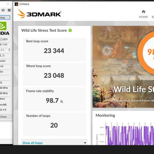The height and width of the screenshot is (154, 154).
Task: Click the GPU-Z Lookup button
Action: click(x=5, y=18)
